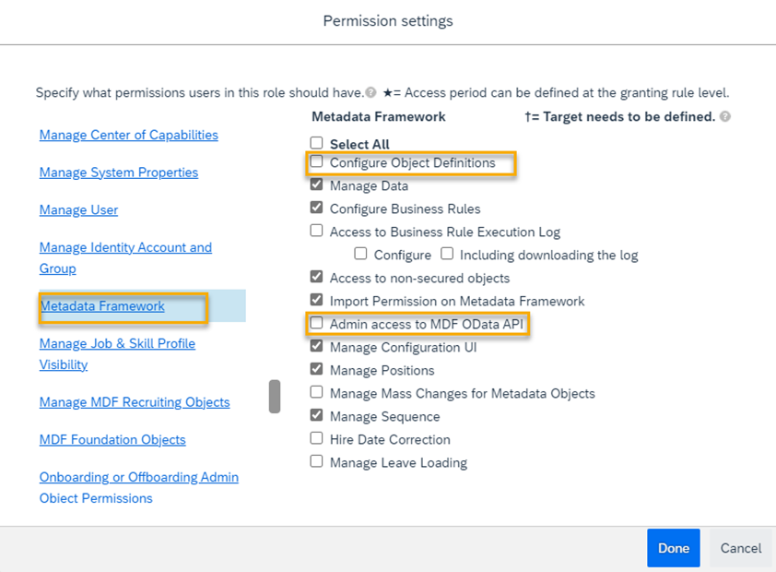Uncheck Manage Positions permission
Image resolution: width=776 pixels, height=572 pixels.
coord(316,369)
